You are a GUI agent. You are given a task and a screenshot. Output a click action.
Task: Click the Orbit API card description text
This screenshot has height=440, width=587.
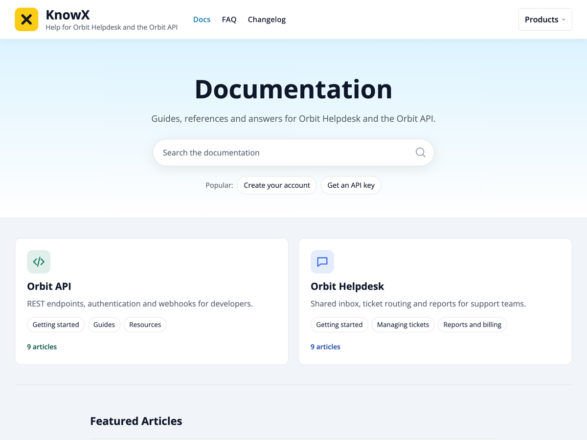tap(140, 304)
